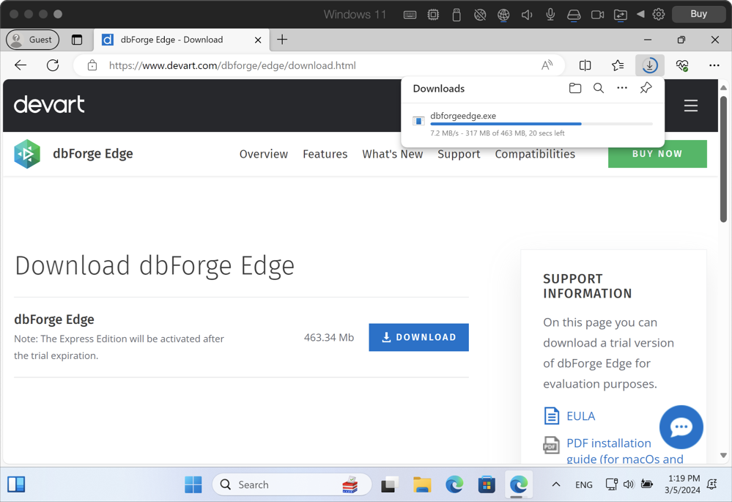The width and height of the screenshot is (732, 502).
Task: Click the Downloads toolbar button in Edge
Action: 649,65
